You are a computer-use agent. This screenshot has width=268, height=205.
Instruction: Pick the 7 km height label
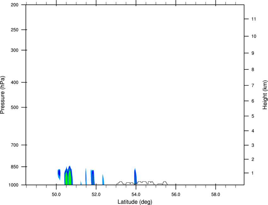click(253, 85)
